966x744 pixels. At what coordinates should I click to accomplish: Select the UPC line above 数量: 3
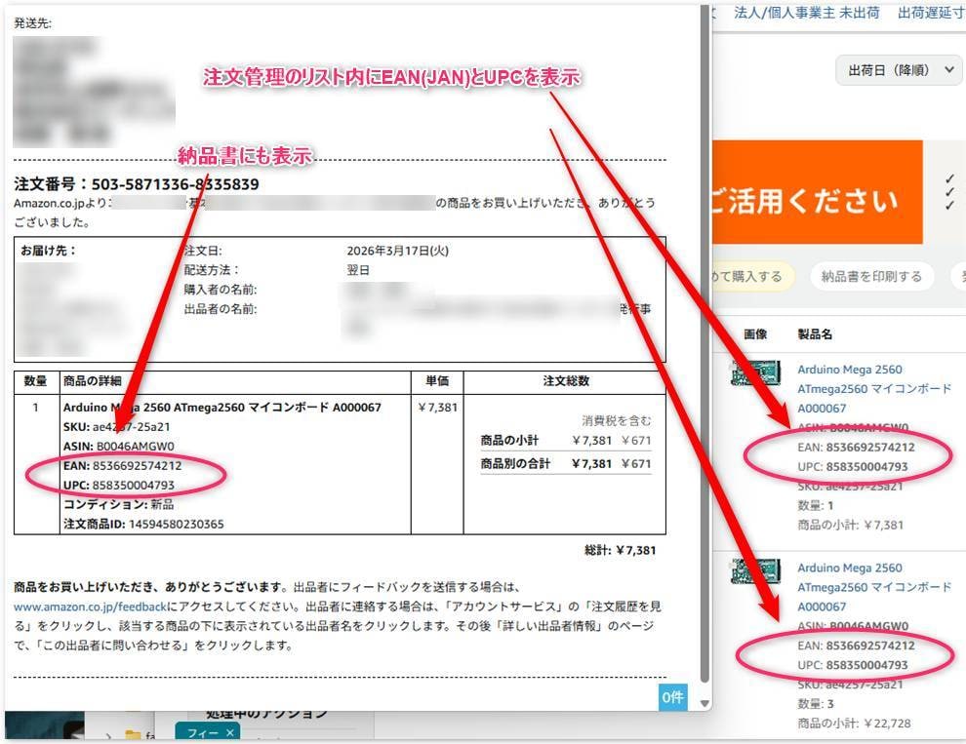click(853, 665)
